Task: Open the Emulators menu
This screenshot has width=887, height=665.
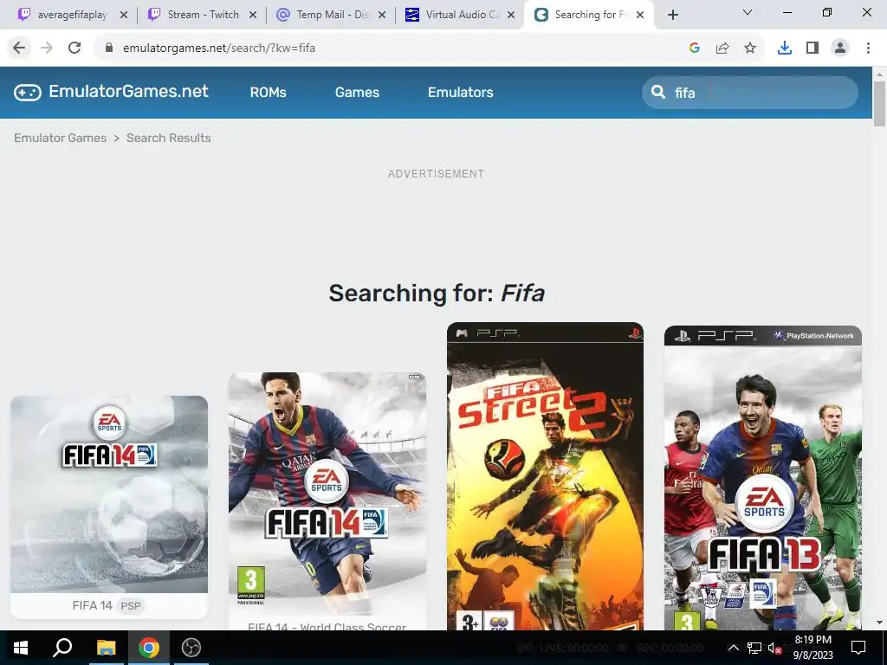Action: pos(461,92)
